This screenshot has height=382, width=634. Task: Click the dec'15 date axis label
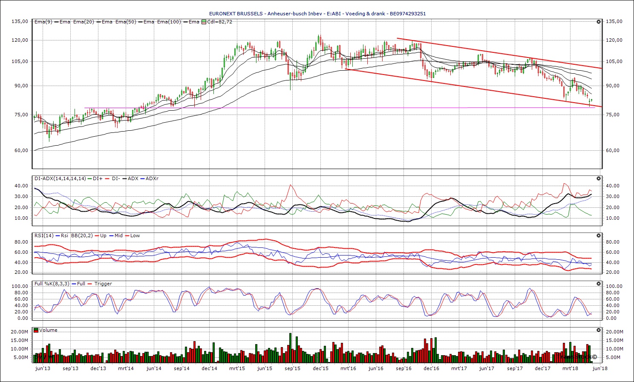click(320, 368)
